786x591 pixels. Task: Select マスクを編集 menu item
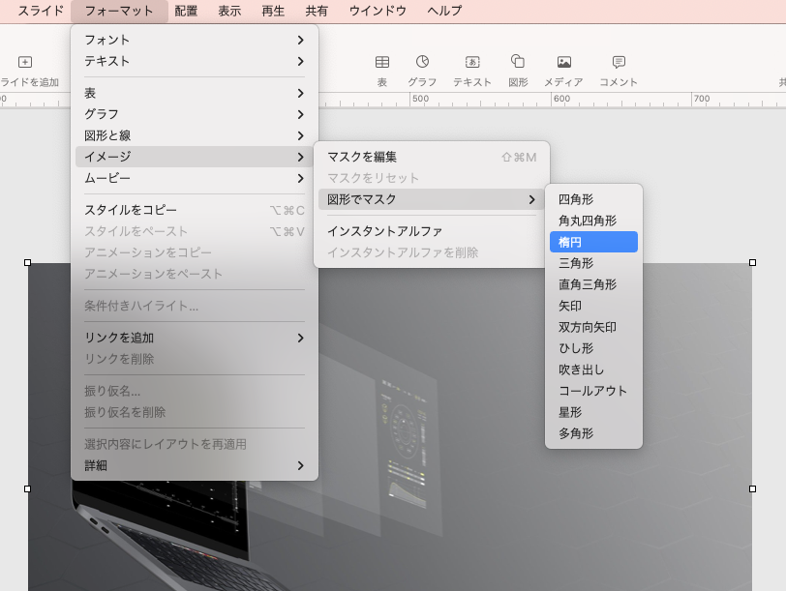click(x=432, y=158)
